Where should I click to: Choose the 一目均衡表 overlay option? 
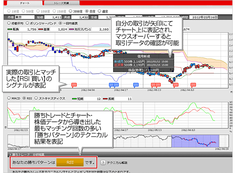(60, 23)
